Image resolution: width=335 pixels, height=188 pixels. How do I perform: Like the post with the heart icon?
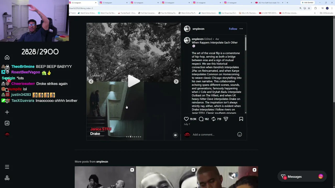pyautogui.click(x=186, y=119)
